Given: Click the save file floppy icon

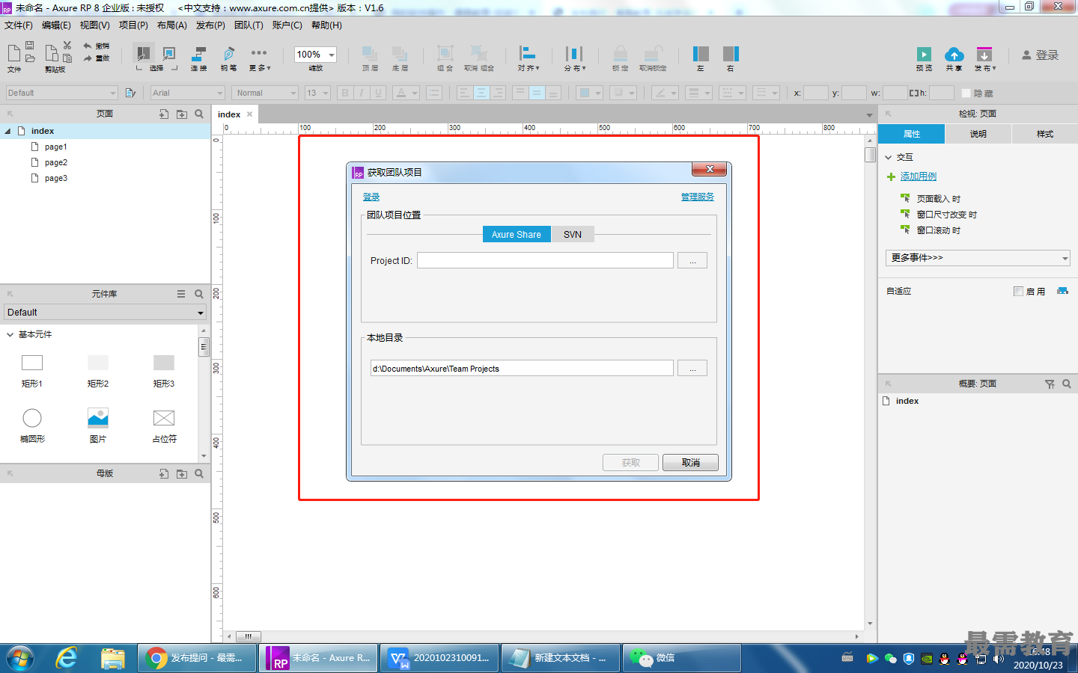Looking at the screenshot, I should click(x=30, y=46).
